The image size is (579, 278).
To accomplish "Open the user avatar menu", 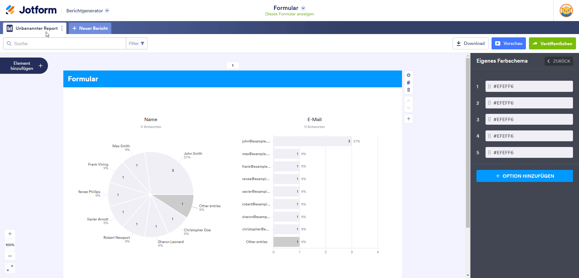I will [x=566, y=11].
